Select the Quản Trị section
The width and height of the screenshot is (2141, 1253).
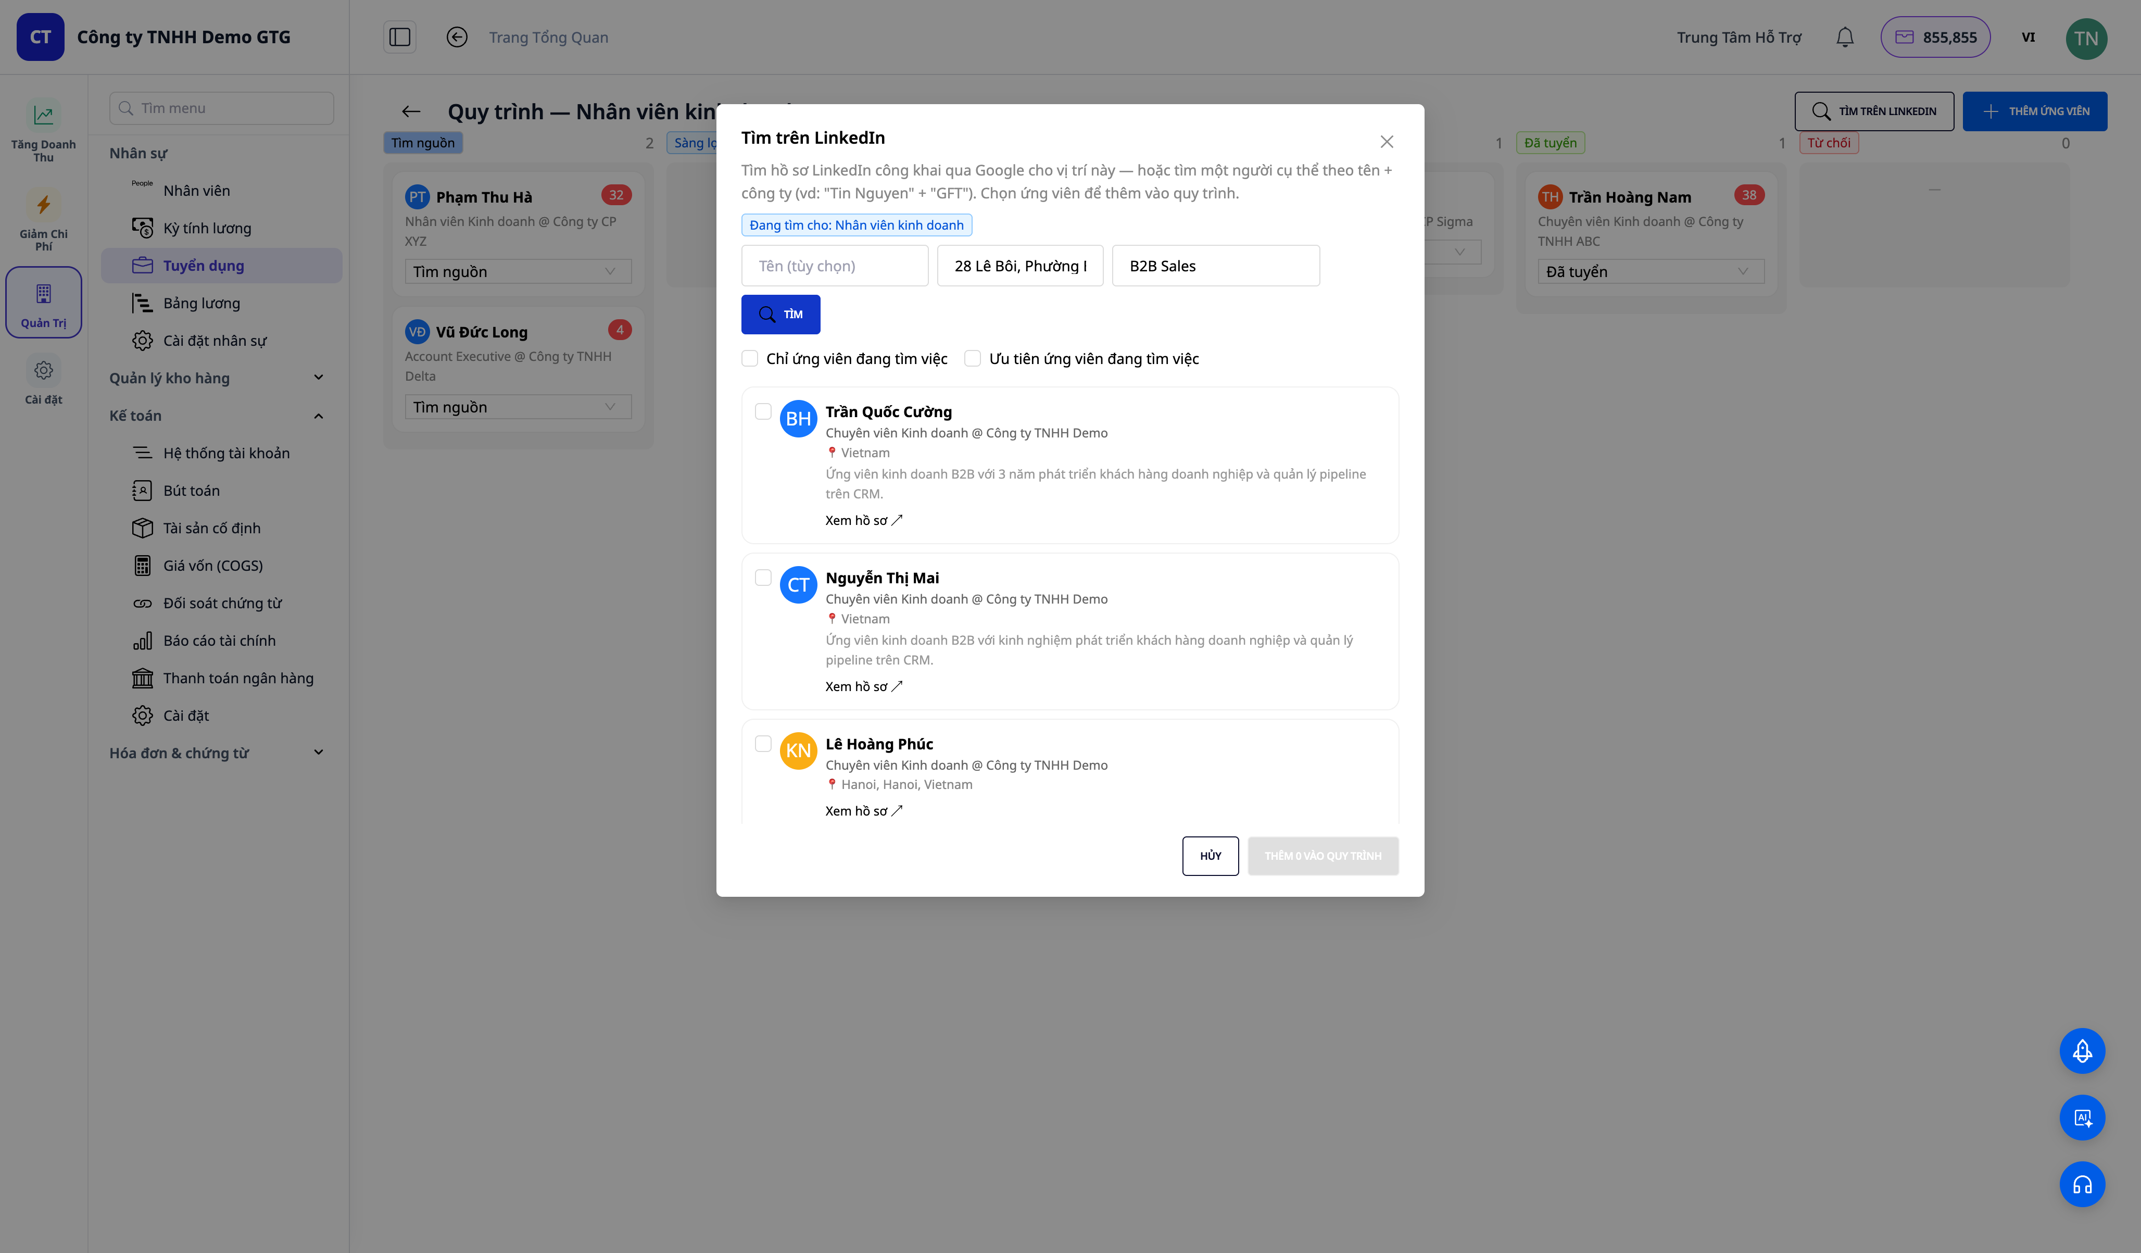[43, 303]
